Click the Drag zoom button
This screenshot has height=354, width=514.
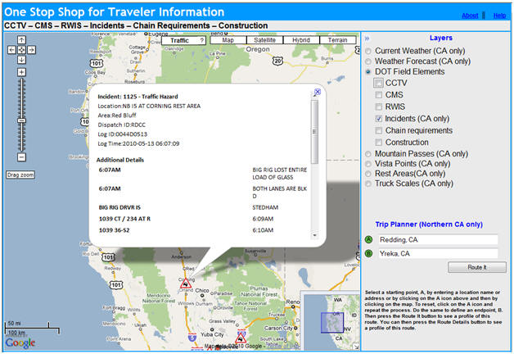20,175
